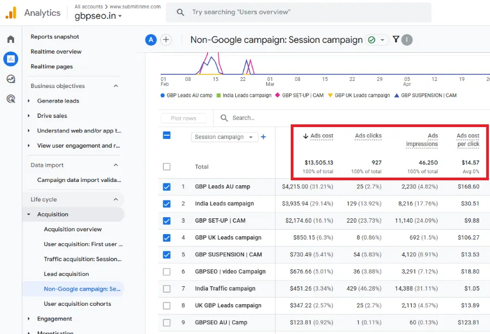
Task: Click India Traffic campaign row name
Action: click(x=225, y=288)
